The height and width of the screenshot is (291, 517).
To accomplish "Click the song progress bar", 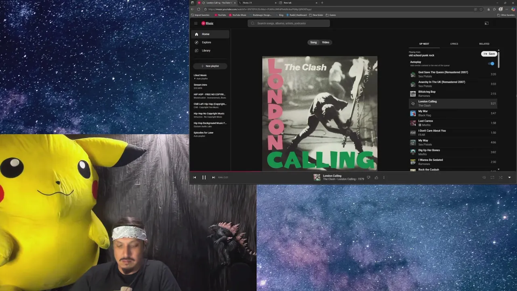I will [353, 171].
